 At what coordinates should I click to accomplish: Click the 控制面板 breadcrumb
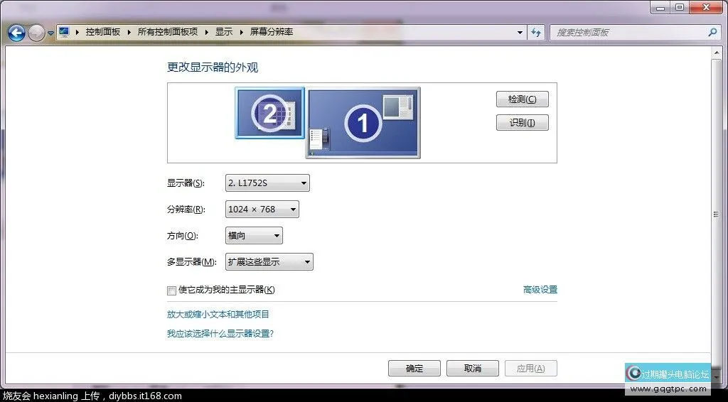(x=103, y=32)
